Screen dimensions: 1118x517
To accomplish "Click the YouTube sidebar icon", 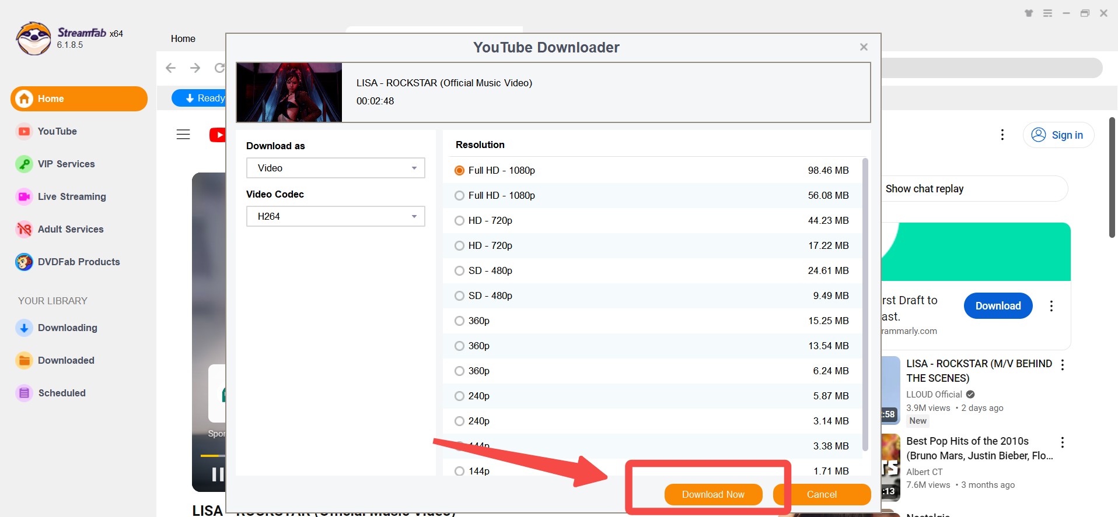I will point(24,131).
